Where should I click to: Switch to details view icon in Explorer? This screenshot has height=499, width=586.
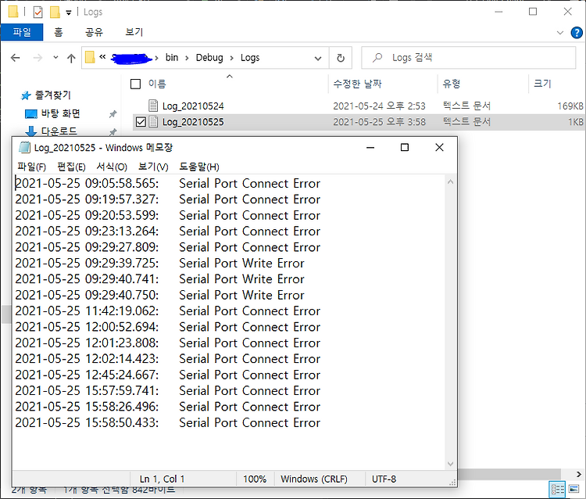click(557, 490)
